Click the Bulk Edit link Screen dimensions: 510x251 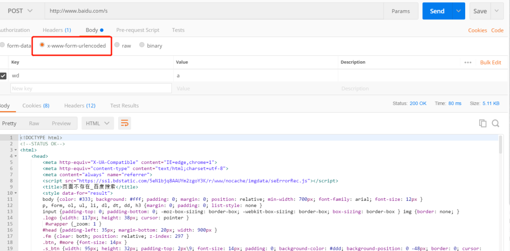(x=491, y=62)
